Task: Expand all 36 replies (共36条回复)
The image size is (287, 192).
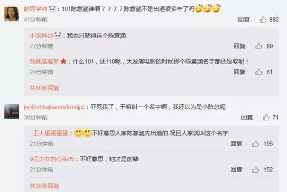Action: point(44,186)
